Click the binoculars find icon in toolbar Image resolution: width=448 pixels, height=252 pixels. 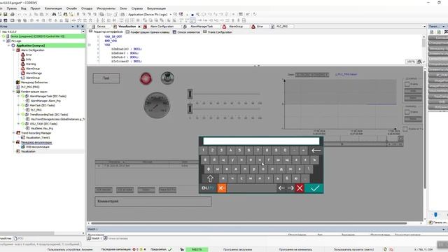(x=54, y=14)
